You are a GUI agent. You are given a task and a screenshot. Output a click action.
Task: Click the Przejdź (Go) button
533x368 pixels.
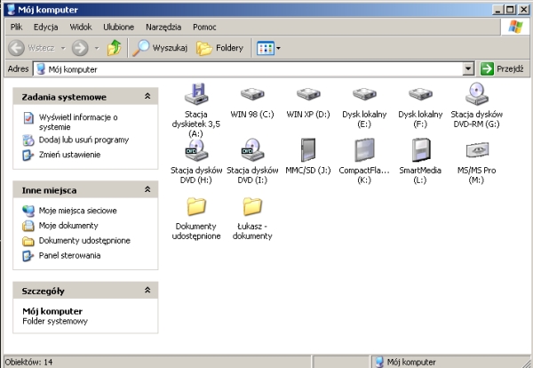pyautogui.click(x=502, y=69)
